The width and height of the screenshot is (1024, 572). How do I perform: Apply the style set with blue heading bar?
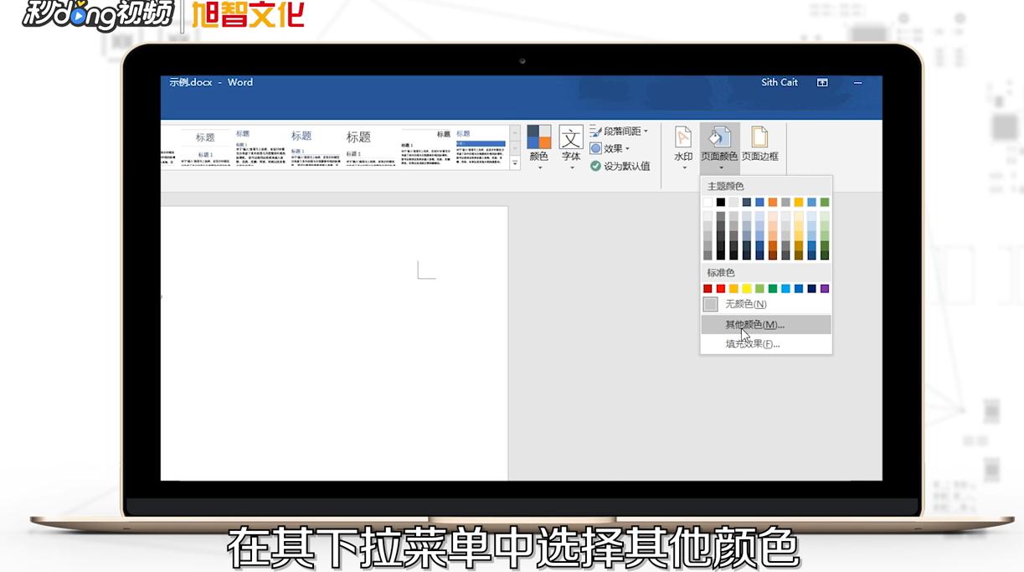481,147
